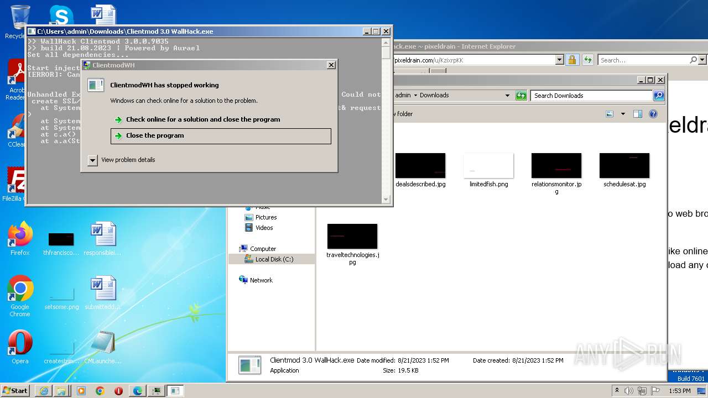Click Internet Explorer search box
The width and height of the screenshot is (708, 398).
pos(643,60)
